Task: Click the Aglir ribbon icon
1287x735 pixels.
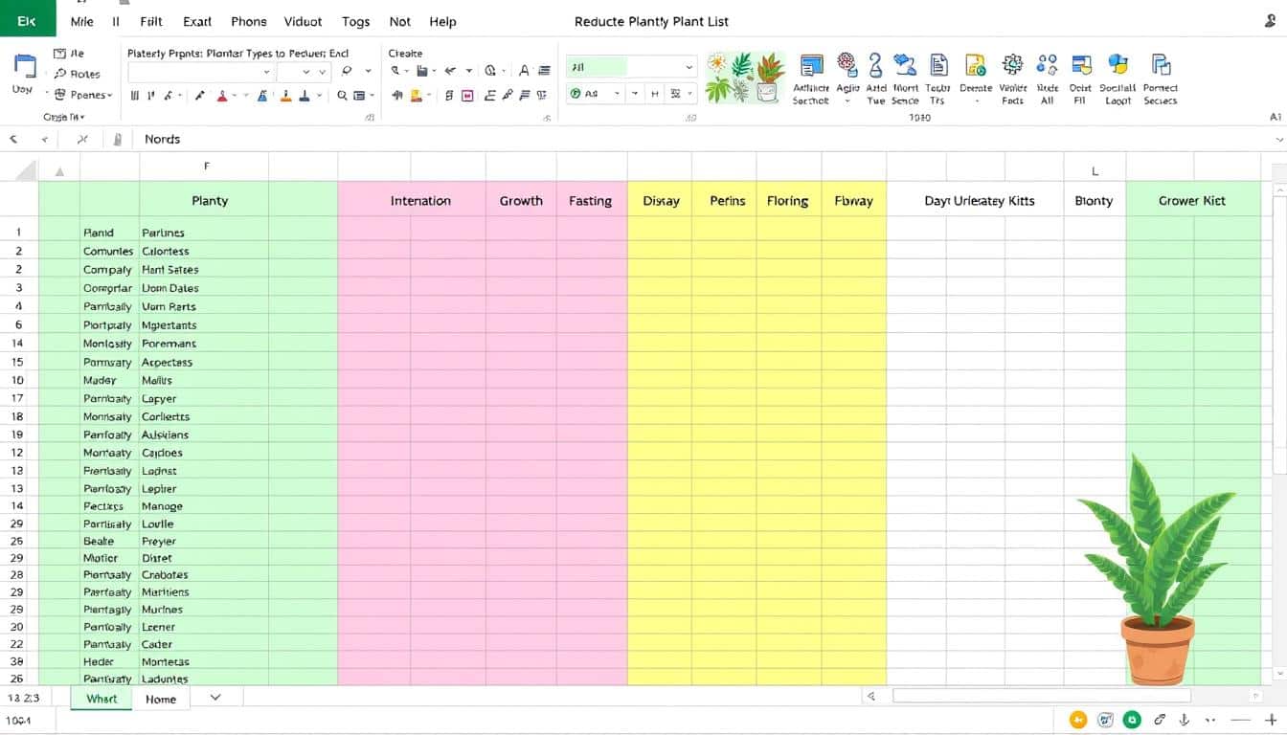Action: 847,65
